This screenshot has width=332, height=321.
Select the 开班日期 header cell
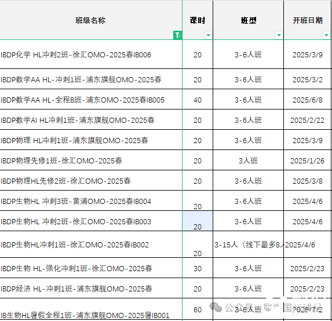(308, 20)
